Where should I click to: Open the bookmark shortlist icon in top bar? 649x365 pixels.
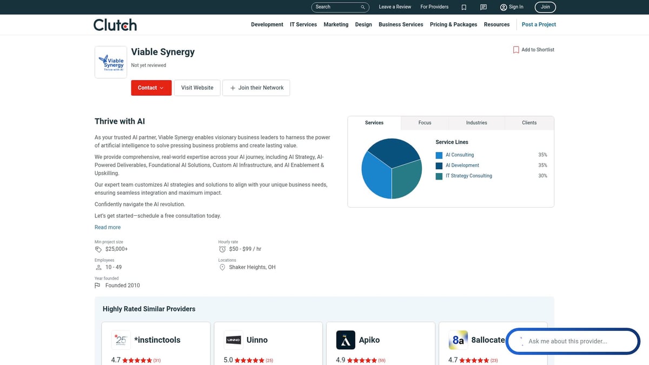pos(464,7)
